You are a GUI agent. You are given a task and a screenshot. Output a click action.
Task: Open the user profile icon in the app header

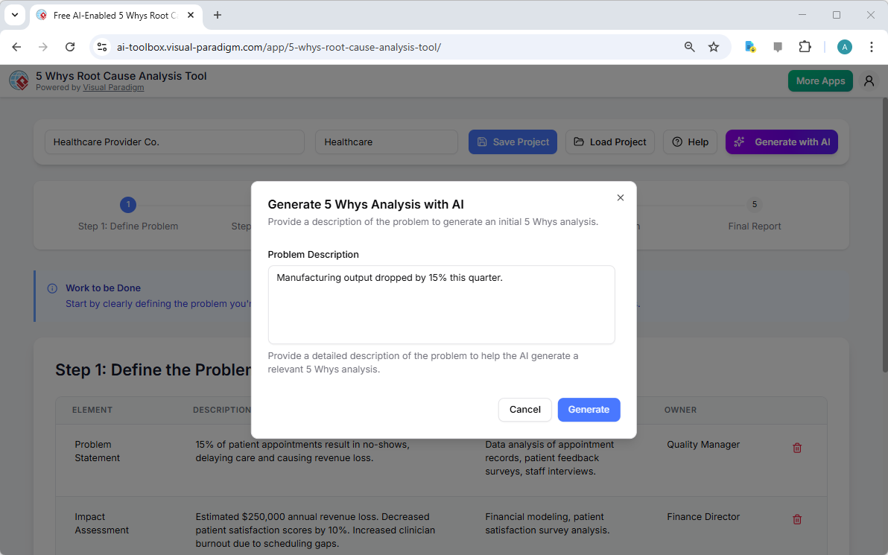click(x=869, y=80)
